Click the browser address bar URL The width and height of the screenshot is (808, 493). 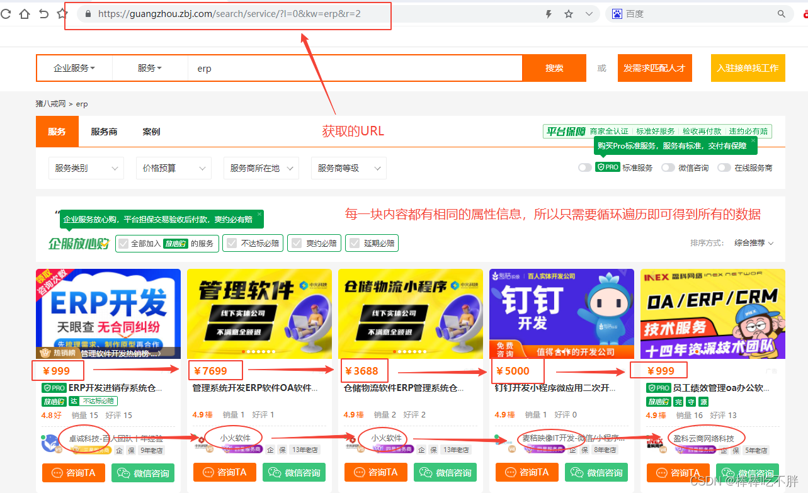(x=229, y=14)
